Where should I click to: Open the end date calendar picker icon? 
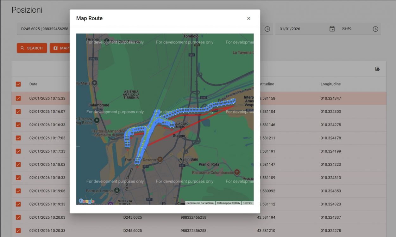332,29
